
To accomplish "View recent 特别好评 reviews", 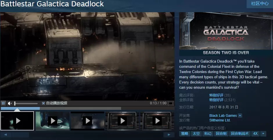I will pos(216,95).
